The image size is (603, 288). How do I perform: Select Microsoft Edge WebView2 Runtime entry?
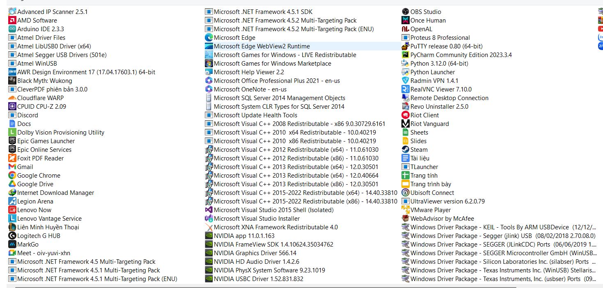click(x=261, y=46)
